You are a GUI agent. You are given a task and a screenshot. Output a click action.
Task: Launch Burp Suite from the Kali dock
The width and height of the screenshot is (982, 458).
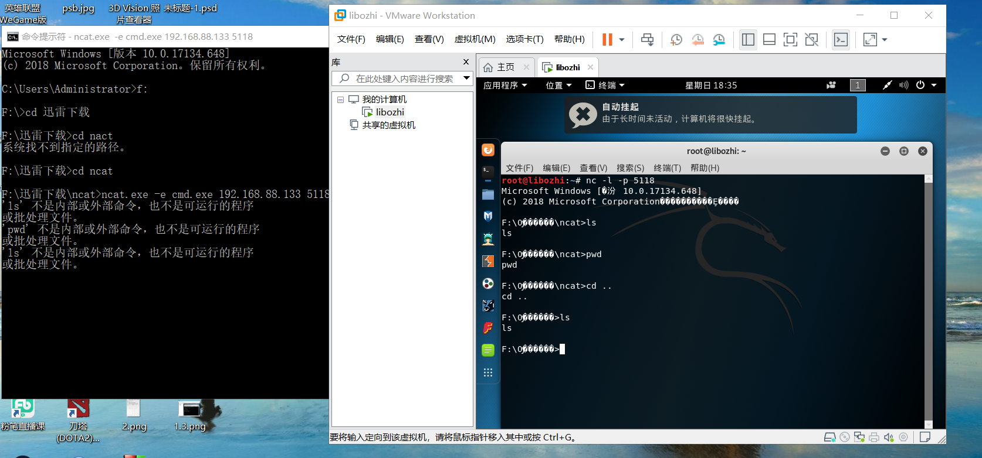(x=488, y=261)
